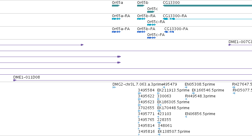This screenshot has width=252, height=136.
Task: Click the EK211913.5prime feature glyph
Action: click(x=158, y=93)
